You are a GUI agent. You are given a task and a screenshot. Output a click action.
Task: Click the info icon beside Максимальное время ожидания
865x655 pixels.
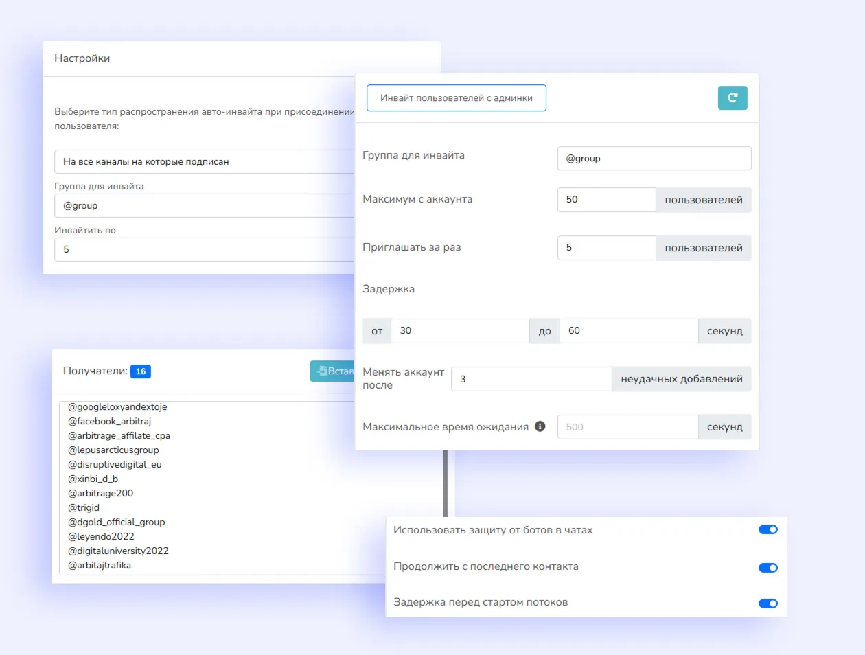pyautogui.click(x=540, y=426)
